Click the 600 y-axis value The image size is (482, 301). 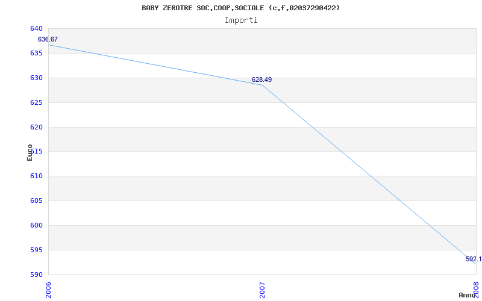[x=36, y=225]
